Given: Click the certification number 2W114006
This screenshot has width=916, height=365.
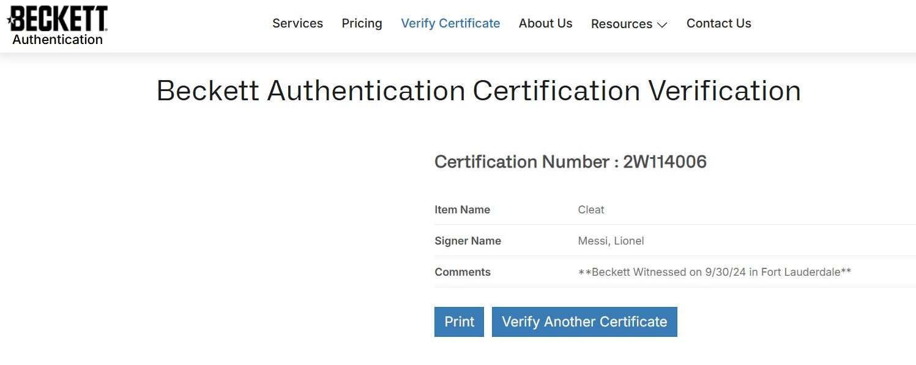Looking at the screenshot, I should coord(665,162).
